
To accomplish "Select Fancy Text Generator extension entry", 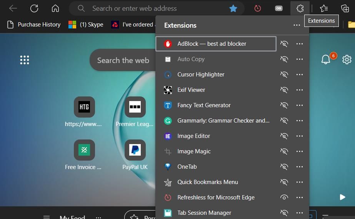I will point(216,105).
